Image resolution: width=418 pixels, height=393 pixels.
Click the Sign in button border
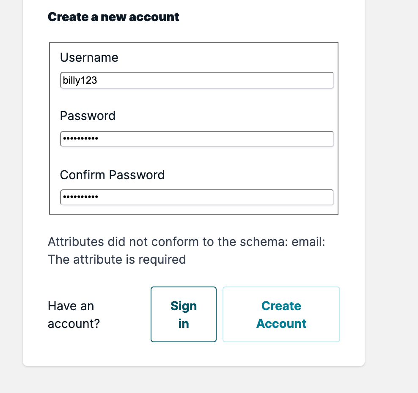point(184,287)
